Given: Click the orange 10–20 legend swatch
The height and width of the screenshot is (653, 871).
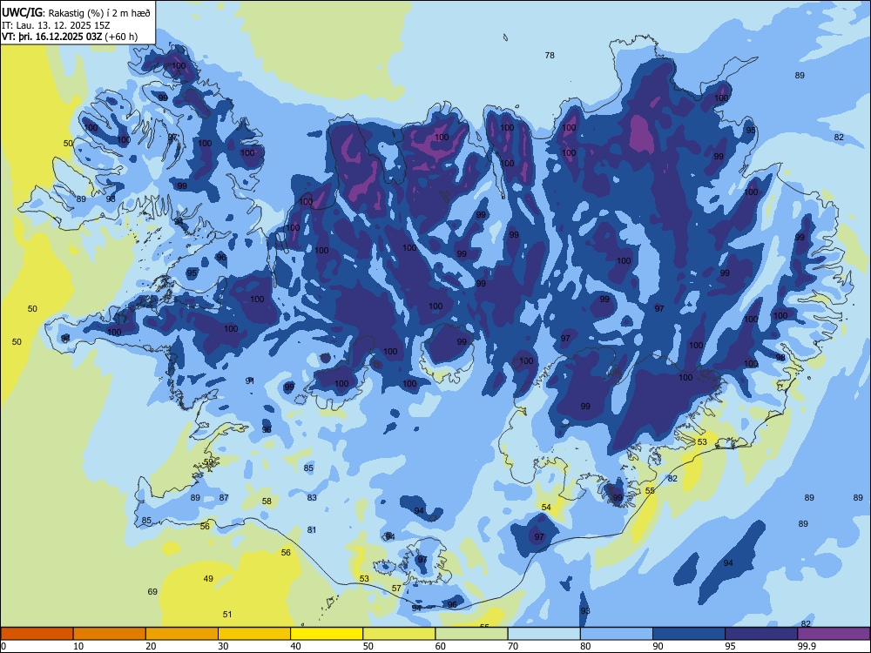Looking at the screenshot, I should [x=110, y=634].
